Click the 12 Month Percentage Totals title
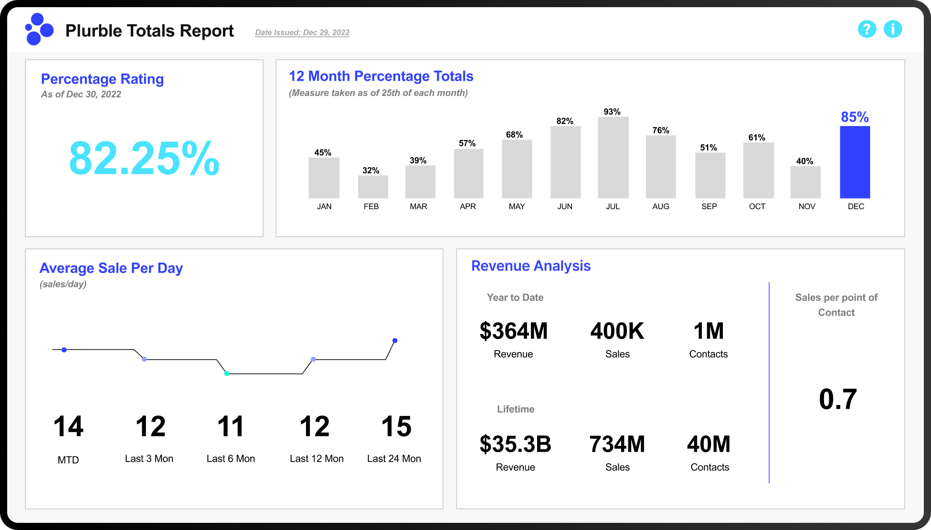Image resolution: width=931 pixels, height=530 pixels. 381,76
